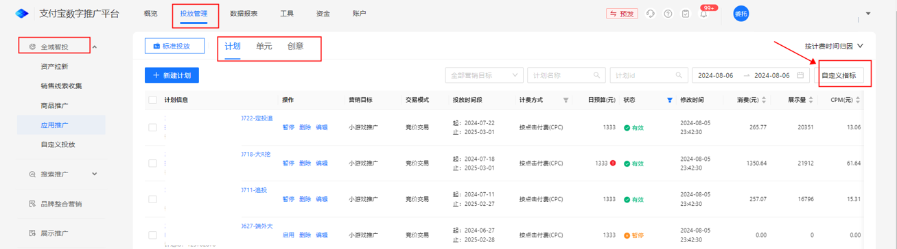Switch to the 单元 tab
This screenshot has width=897, height=249.
coord(264,46)
